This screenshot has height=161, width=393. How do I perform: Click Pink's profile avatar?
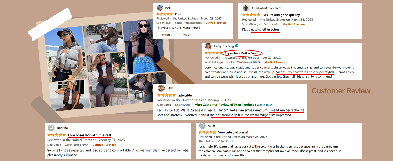[160, 8]
